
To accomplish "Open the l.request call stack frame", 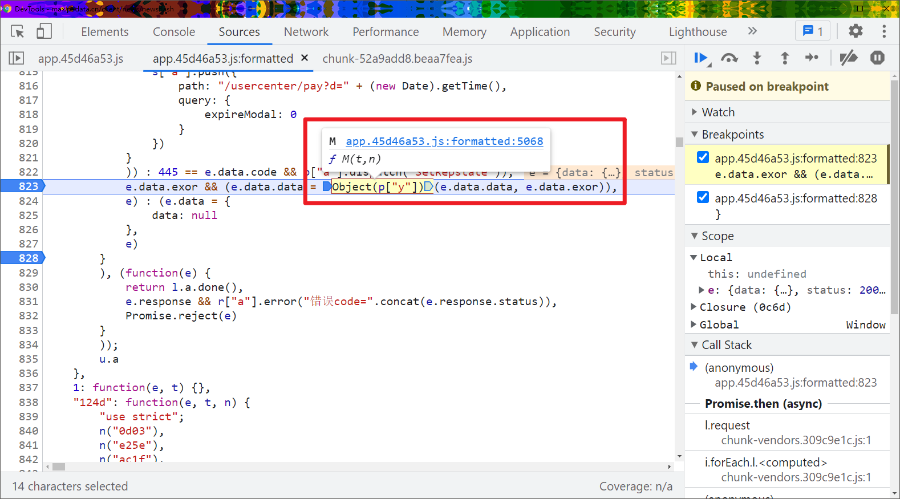I will (727, 425).
